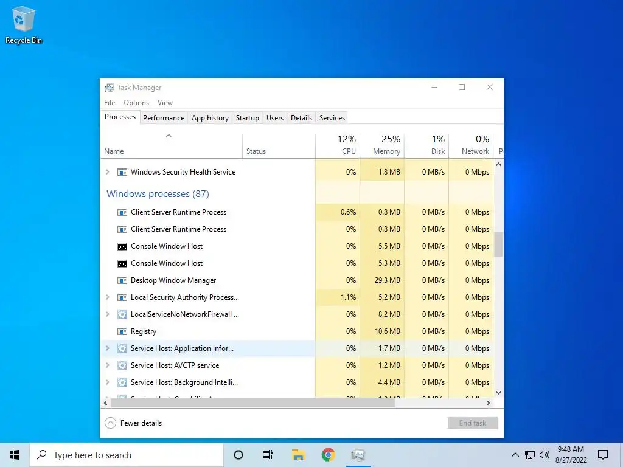Click the Local Security Authority Process icon

(122, 297)
